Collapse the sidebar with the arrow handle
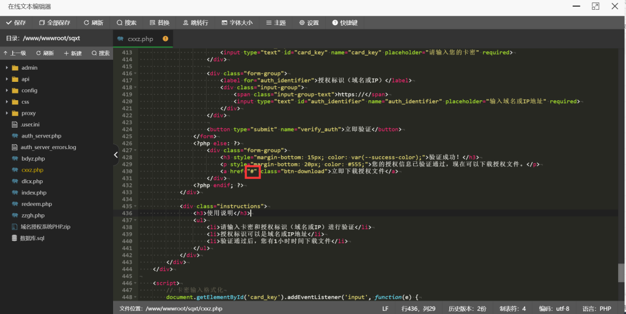The height and width of the screenshot is (314, 626). [116, 155]
